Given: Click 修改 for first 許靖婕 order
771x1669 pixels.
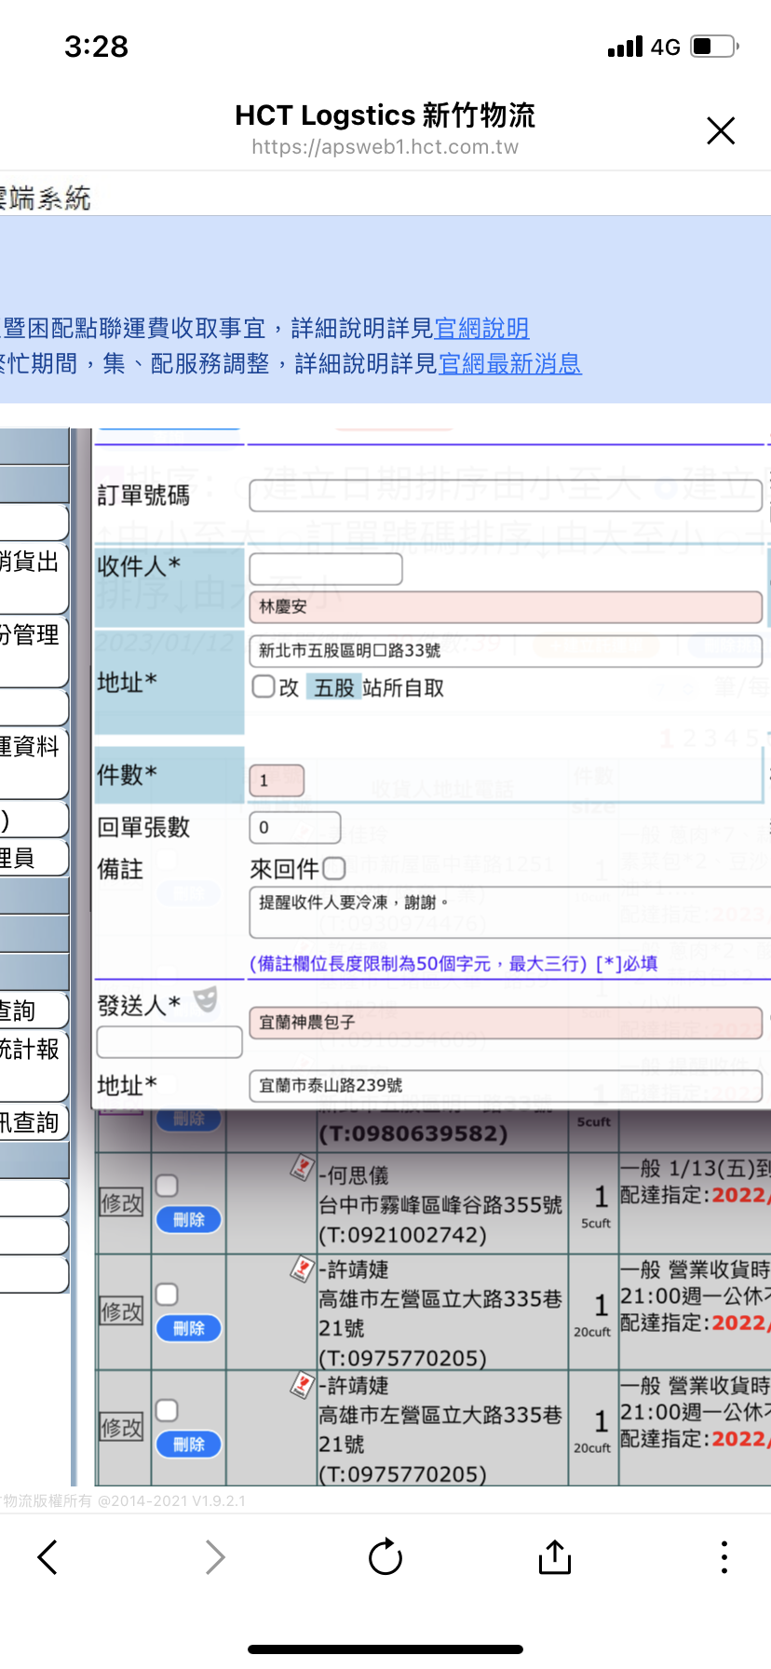Looking at the screenshot, I should pyautogui.click(x=122, y=1312).
